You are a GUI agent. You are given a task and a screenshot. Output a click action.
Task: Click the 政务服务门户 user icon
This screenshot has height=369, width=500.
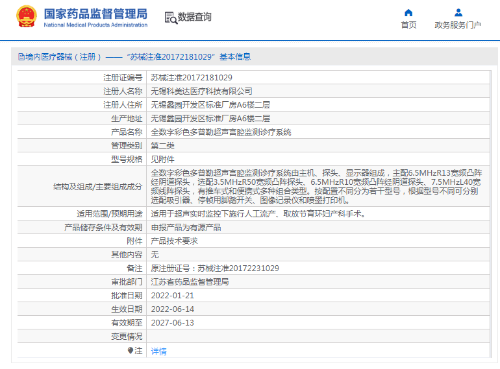tap(458, 13)
